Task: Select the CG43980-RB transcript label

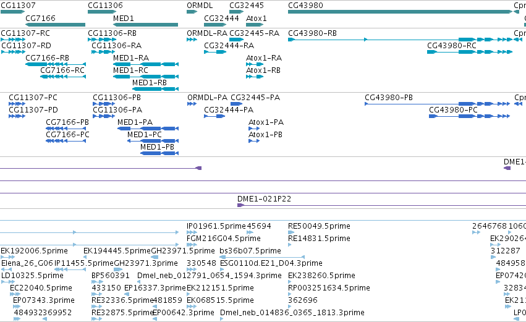Action: [x=312, y=33]
